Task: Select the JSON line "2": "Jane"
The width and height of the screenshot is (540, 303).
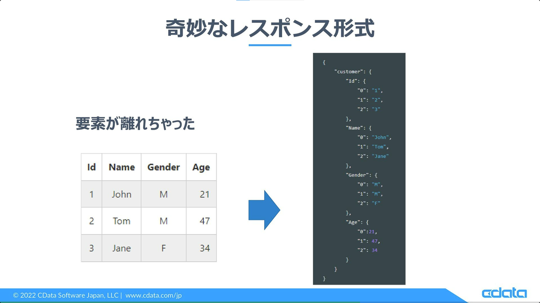Action: click(x=373, y=156)
